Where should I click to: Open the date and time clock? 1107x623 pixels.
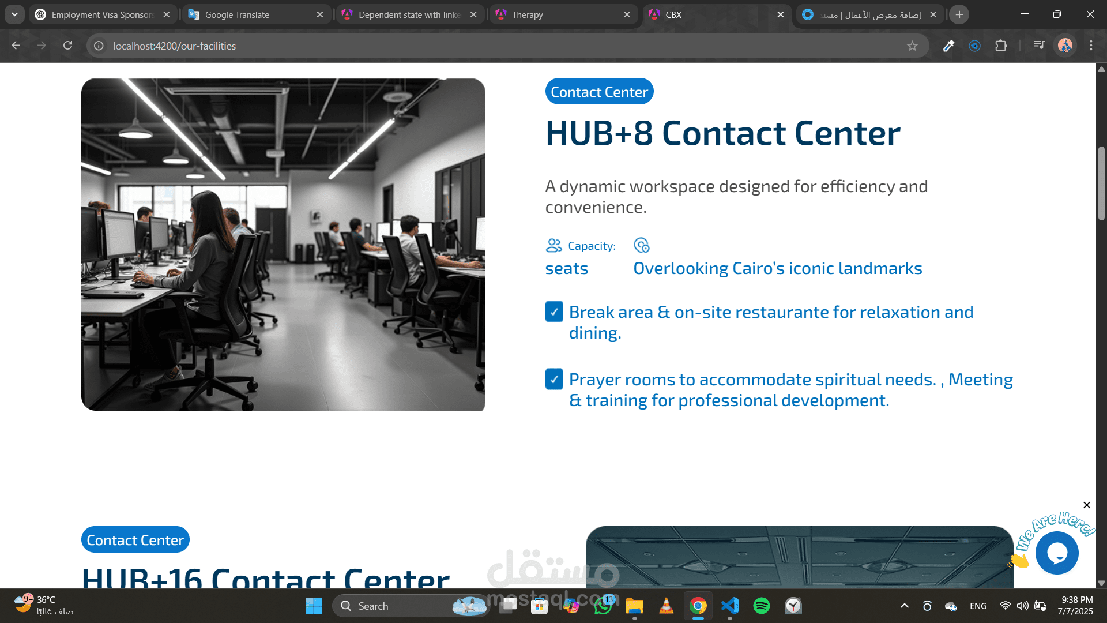click(1075, 606)
